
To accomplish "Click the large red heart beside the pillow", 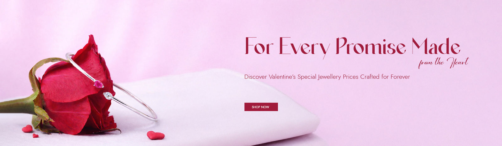I will [156, 135].
